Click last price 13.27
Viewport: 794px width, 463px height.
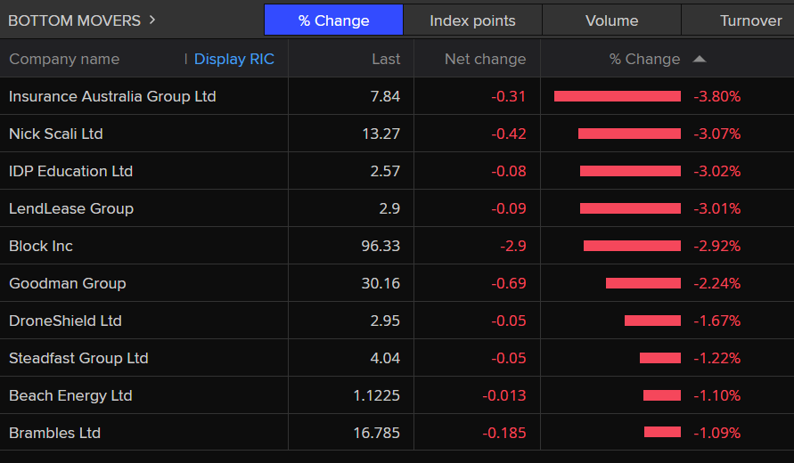tap(381, 134)
